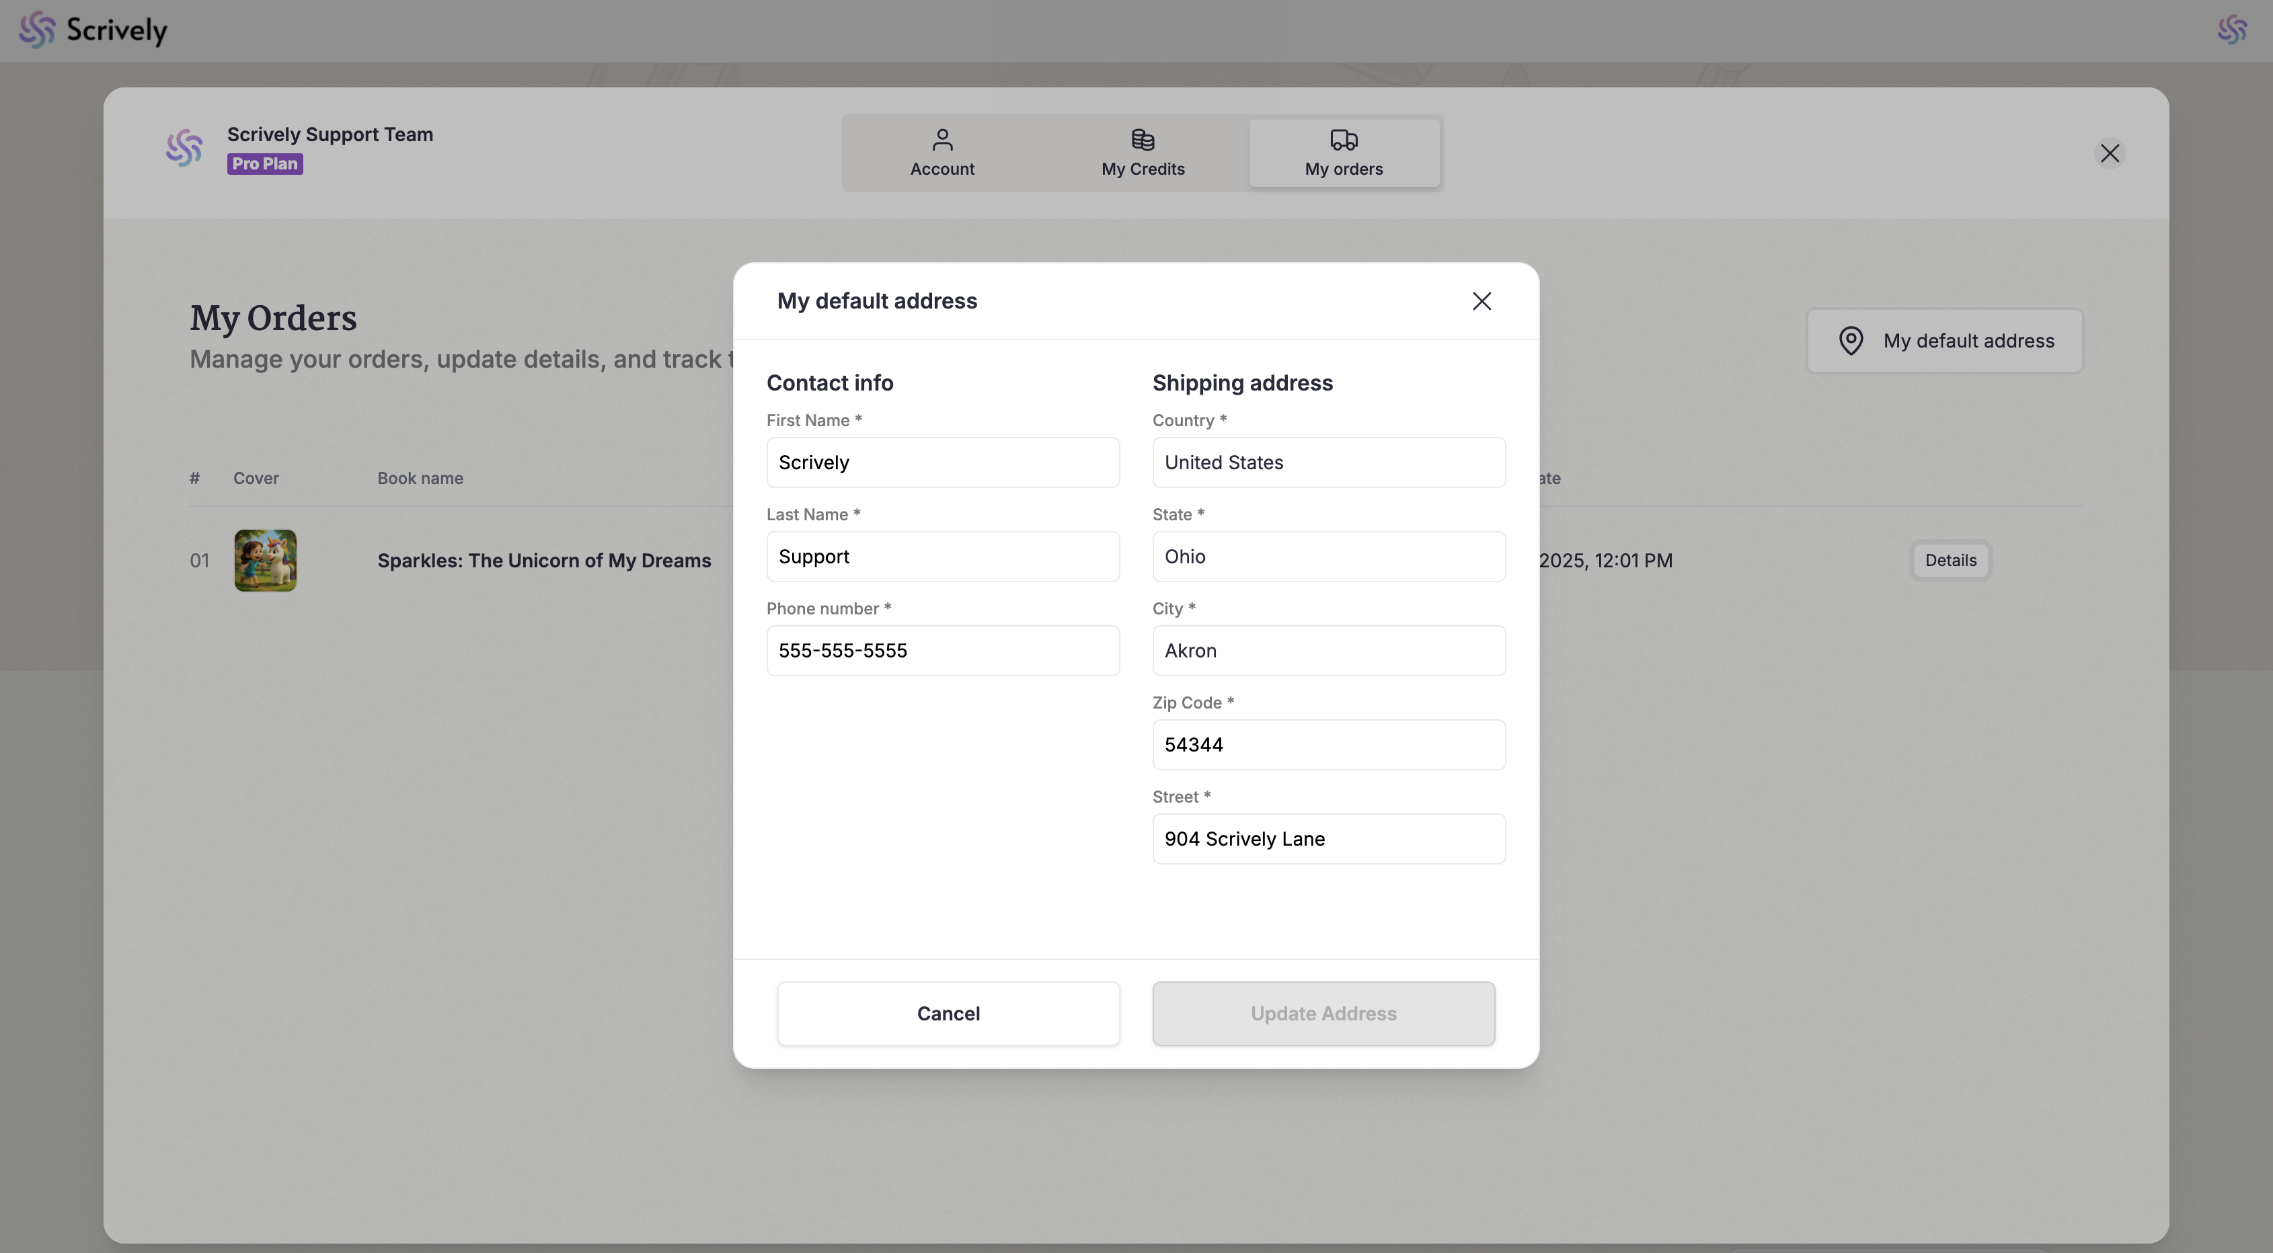Image resolution: width=2273 pixels, height=1253 pixels.
Task: Click the First Name input field
Action: pos(942,463)
